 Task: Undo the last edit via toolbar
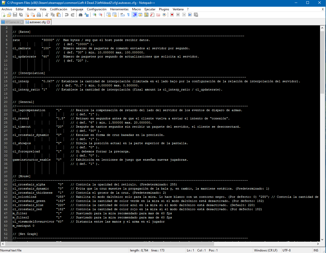tap(67, 15)
